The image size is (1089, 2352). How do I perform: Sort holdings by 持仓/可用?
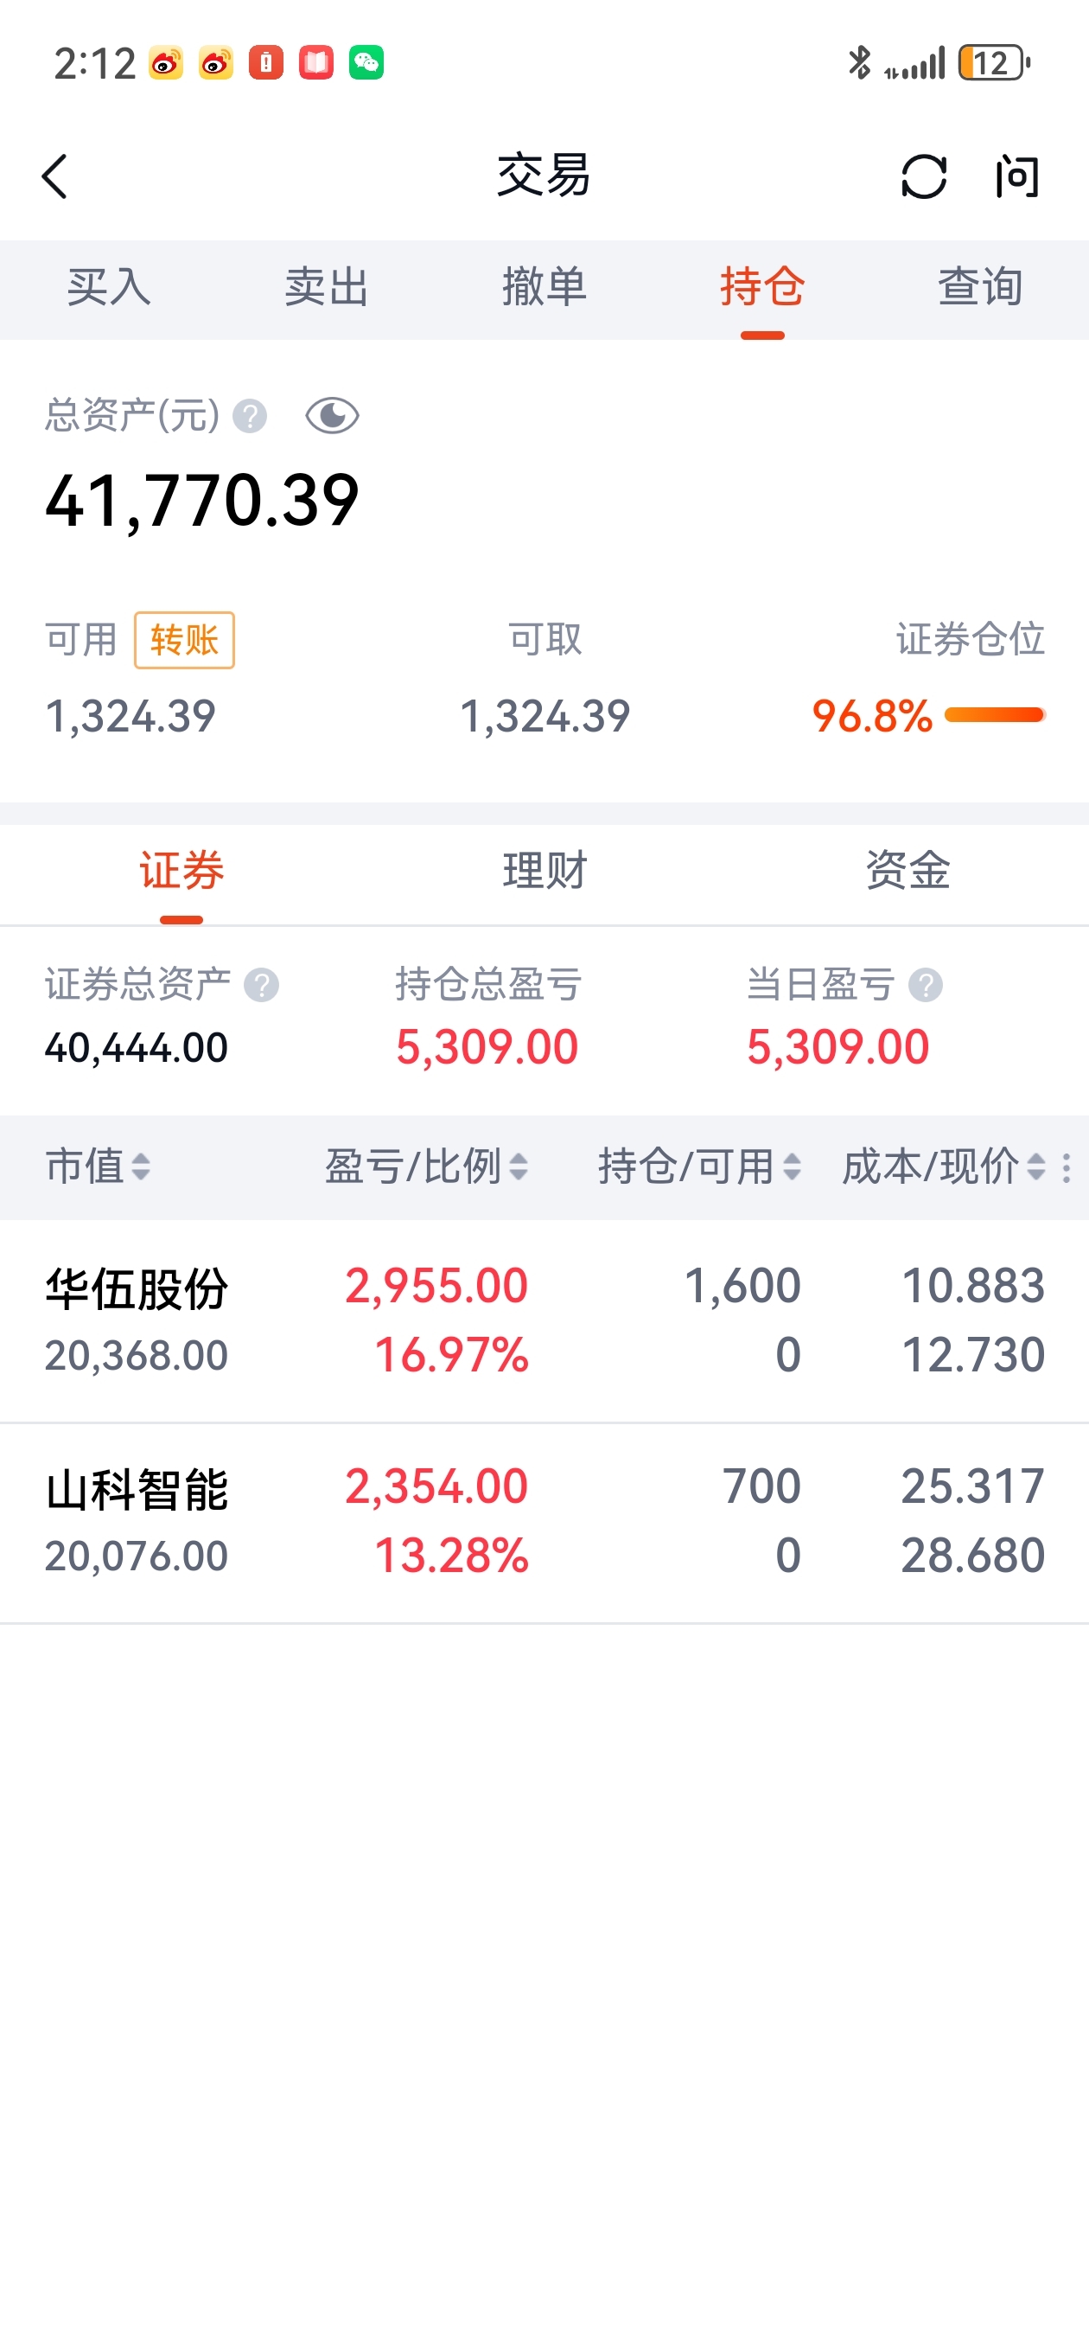click(x=699, y=1166)
